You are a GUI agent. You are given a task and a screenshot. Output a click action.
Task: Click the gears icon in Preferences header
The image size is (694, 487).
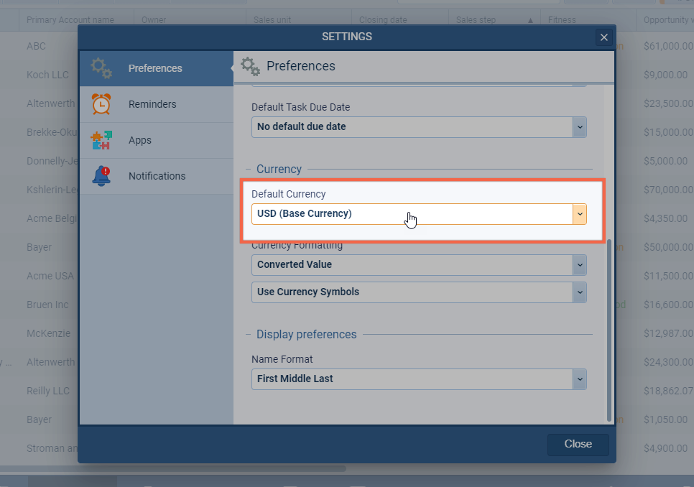(251, 66)
